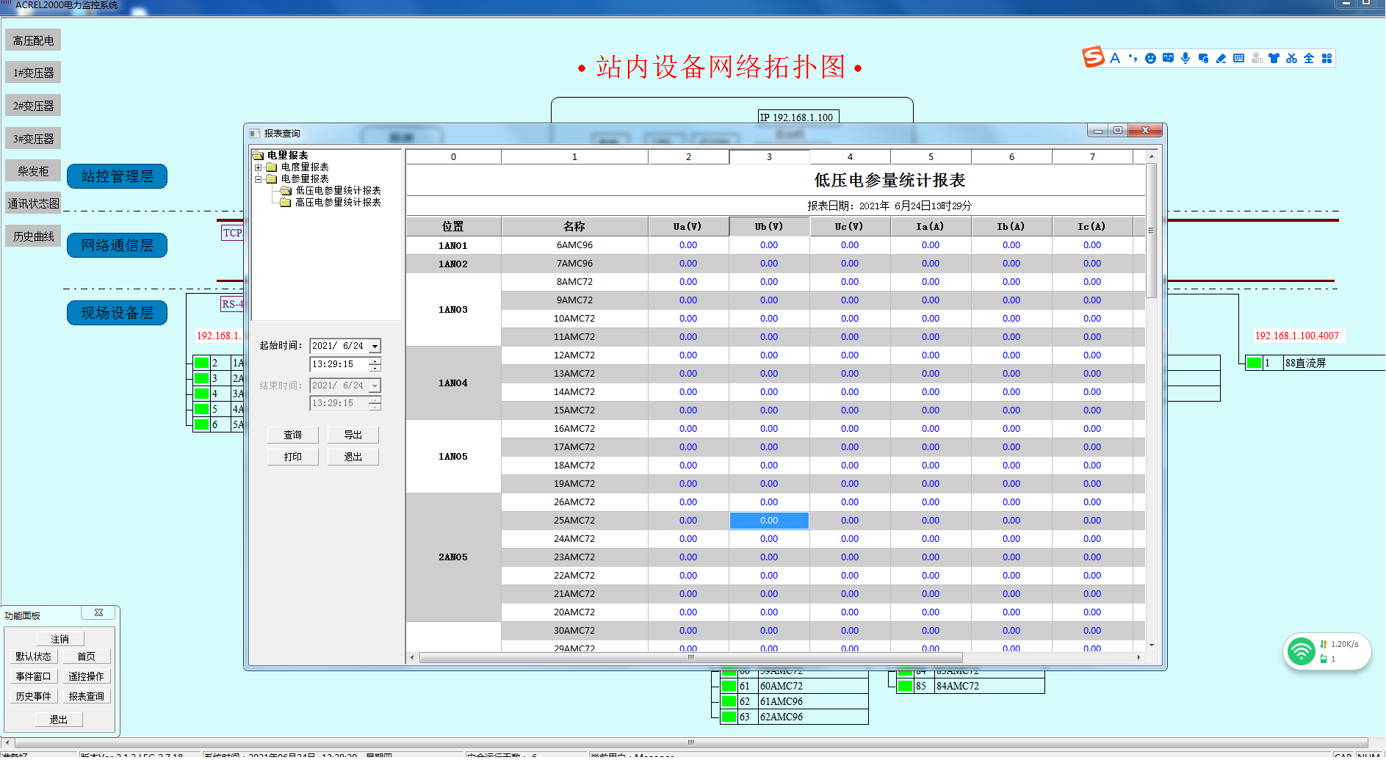Open 通讯状态图 from the left sidebar
This screenshot has width=1386, height=760.
[x=33, y=203]
